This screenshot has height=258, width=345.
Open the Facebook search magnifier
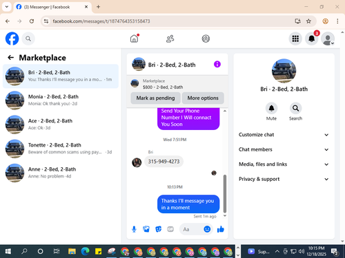[28, 39]
